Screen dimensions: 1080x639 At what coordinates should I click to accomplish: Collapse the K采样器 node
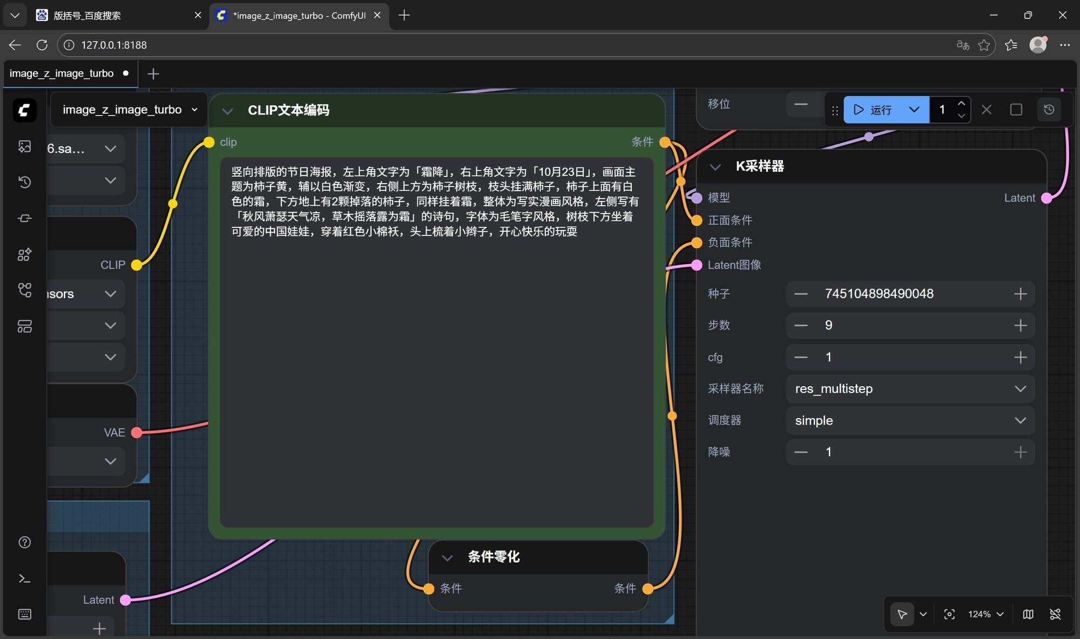pos(715,167)
